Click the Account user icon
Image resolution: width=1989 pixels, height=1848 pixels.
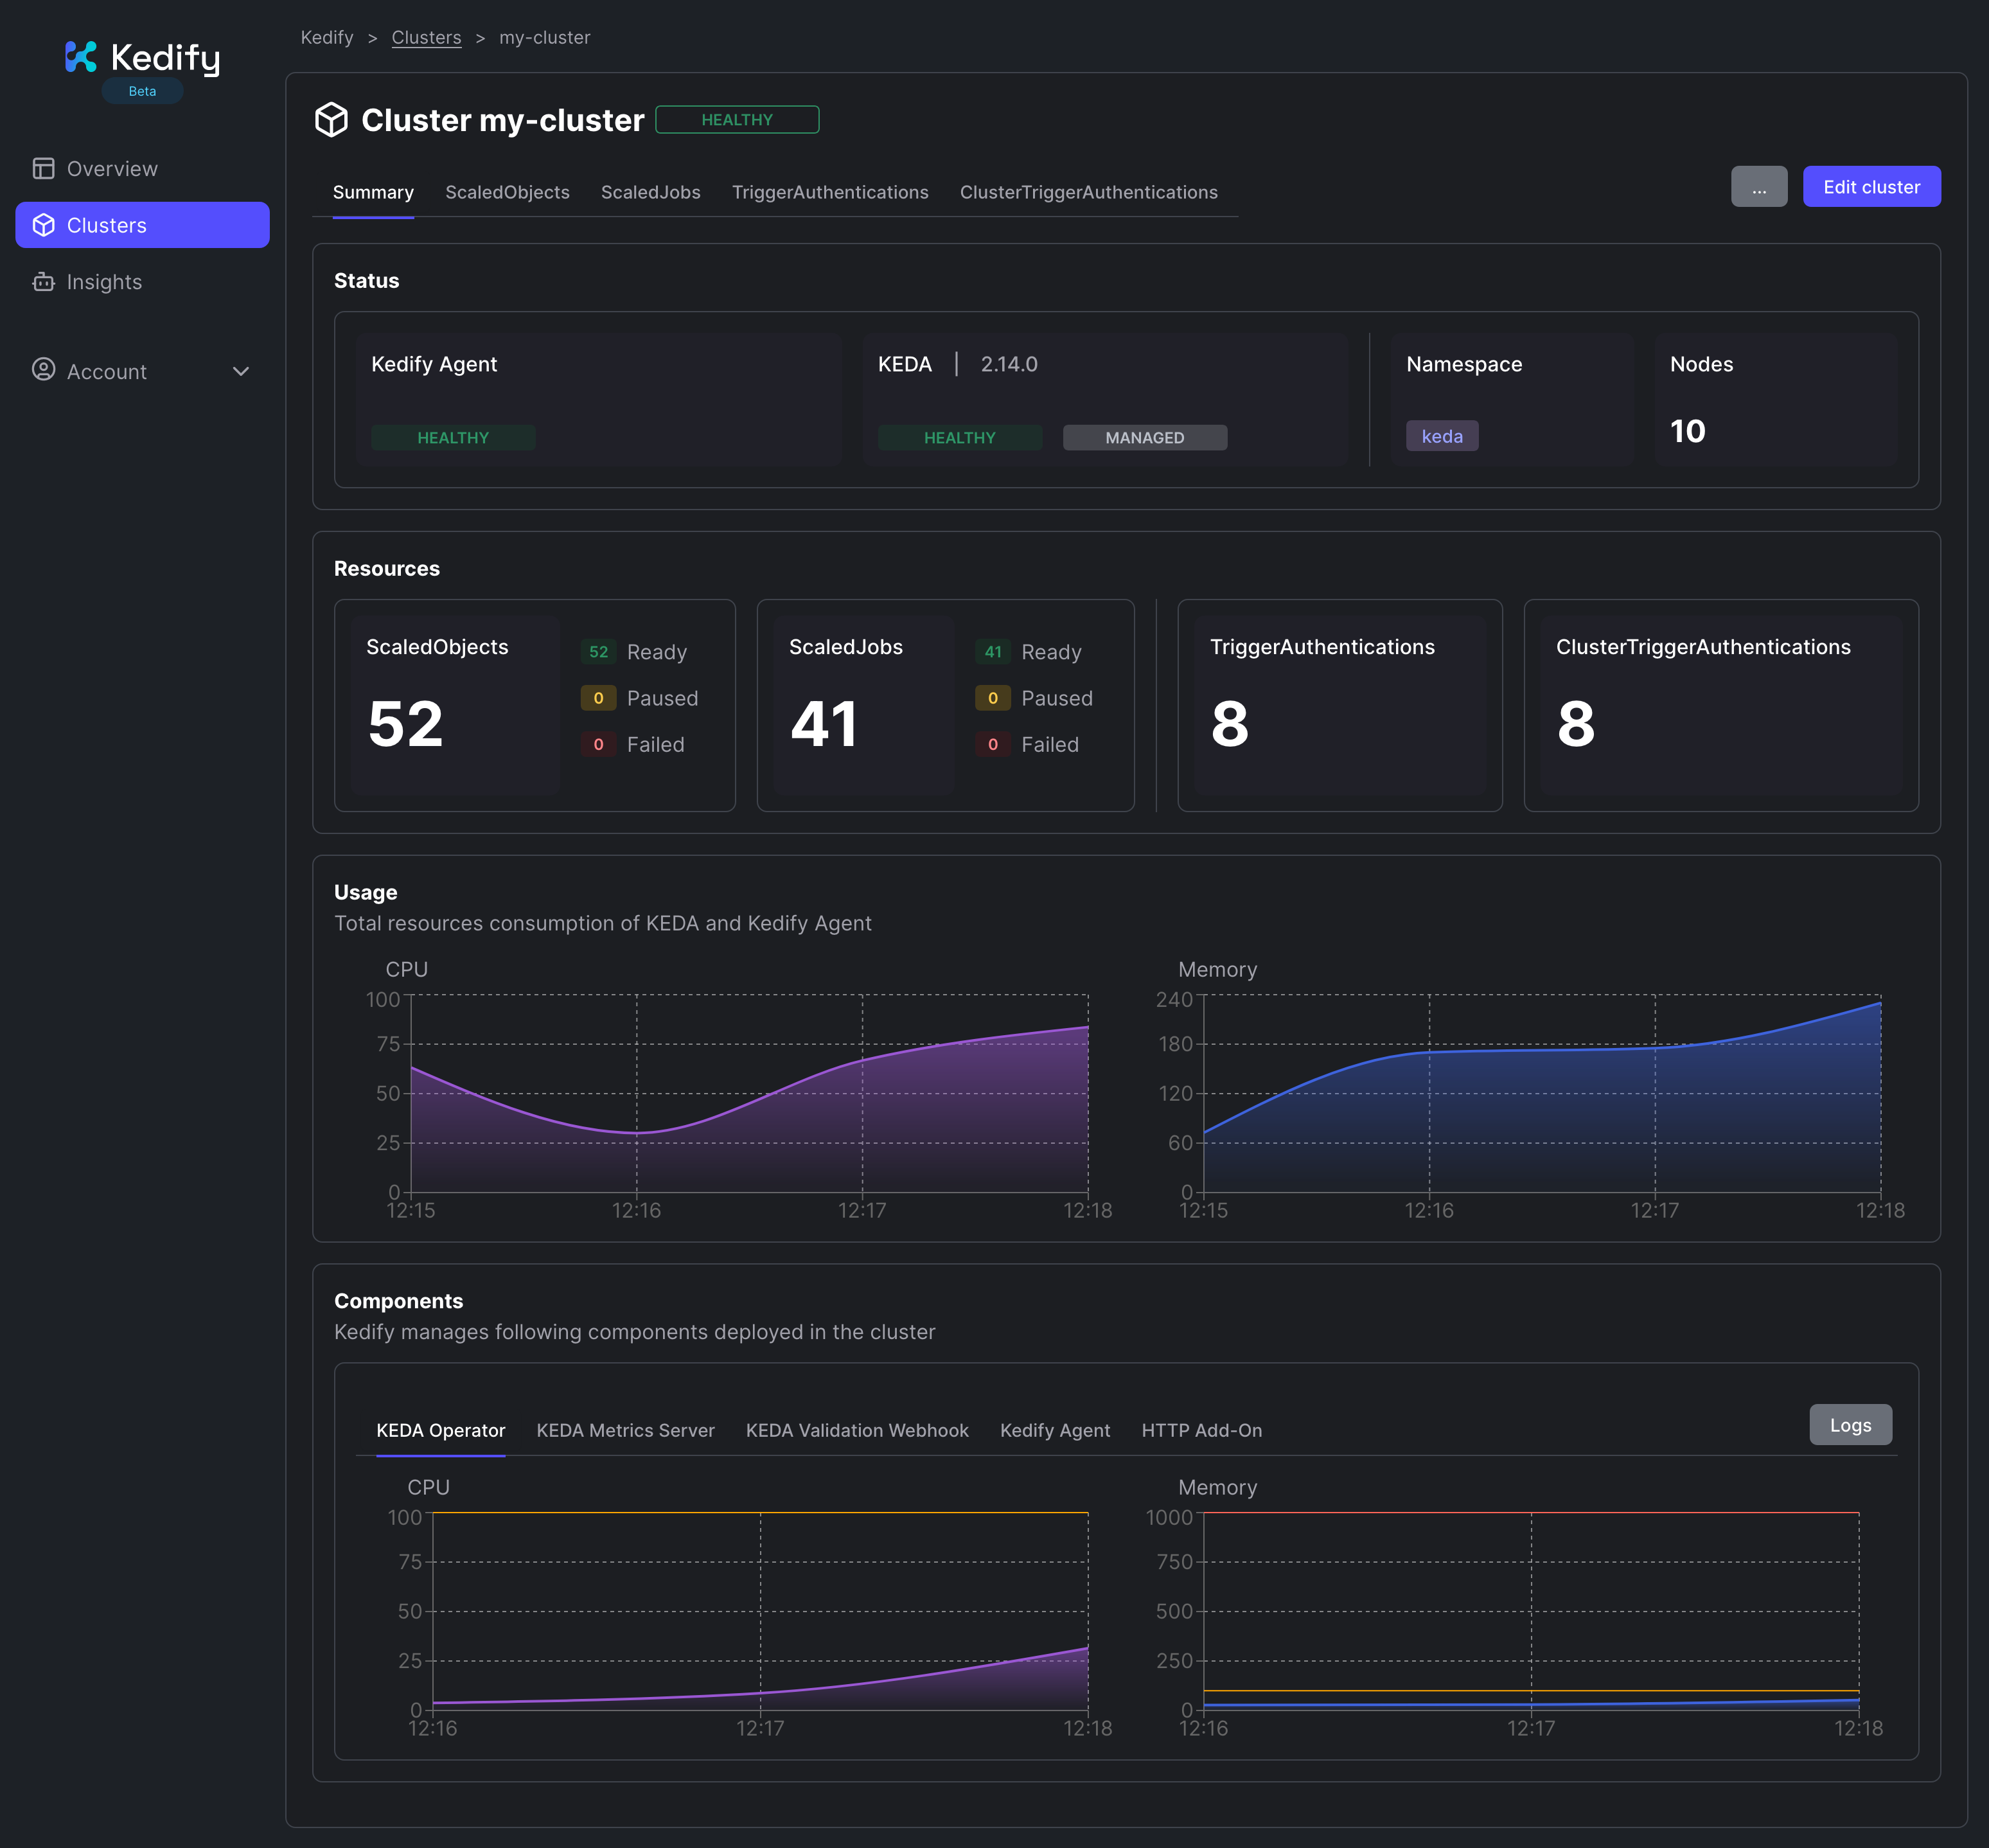click(43, 370)
